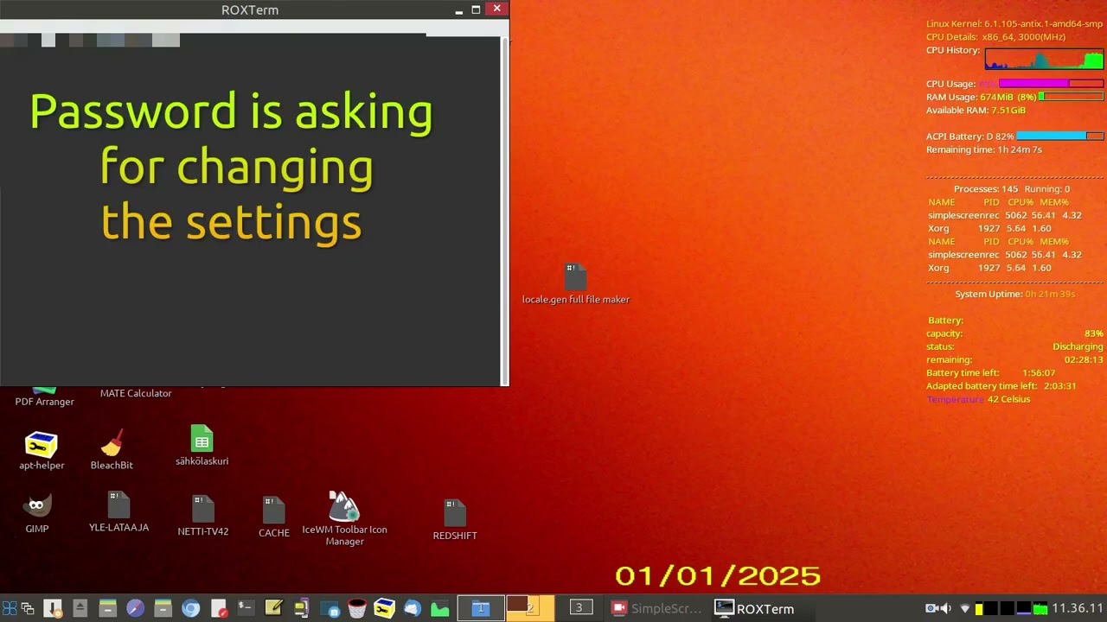Select the REDSHIFT script icon

pyautogui.click(x=455, y=520)
